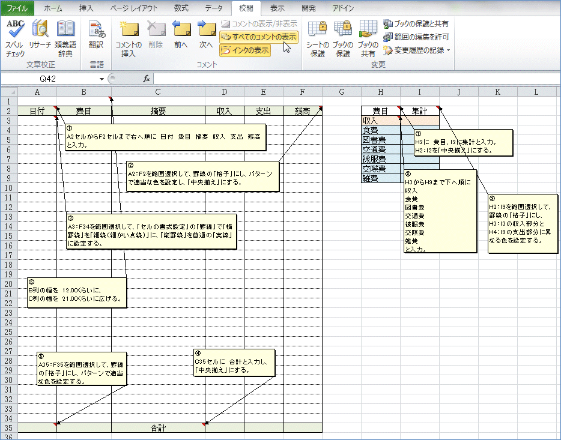This screenshot has height=440, width=561.
Task: Insert a new comment with コメントの挿入
Action: click(129, 38)
